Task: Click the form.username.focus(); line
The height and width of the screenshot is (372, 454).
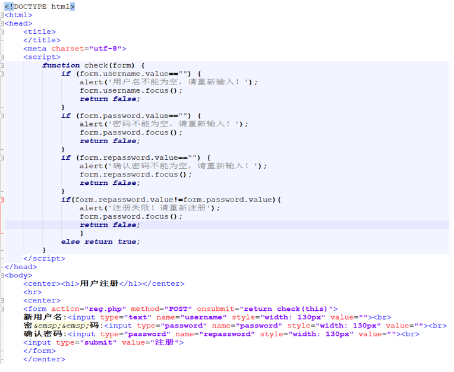Action: tap(131, 90)
